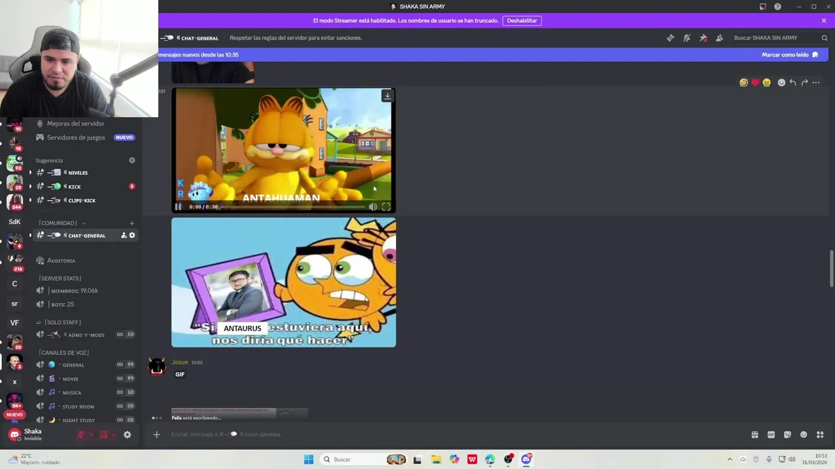Select the SdK server in server list
The image size is (835, 469).
click(x=14, y=221)
